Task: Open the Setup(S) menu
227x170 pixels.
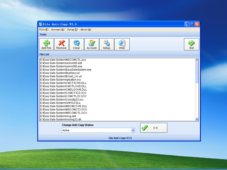Action: click(72, 29)
